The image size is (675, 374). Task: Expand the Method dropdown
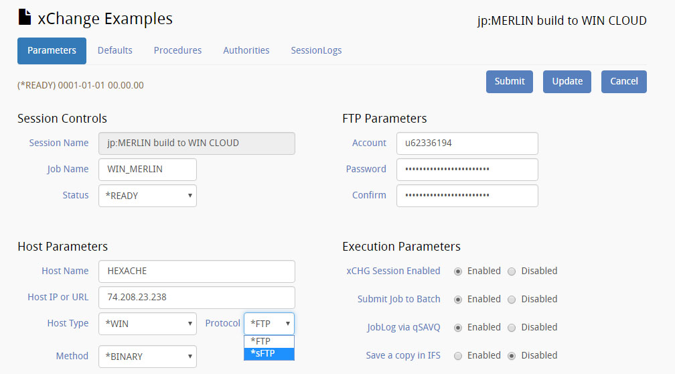click(147, 357)
